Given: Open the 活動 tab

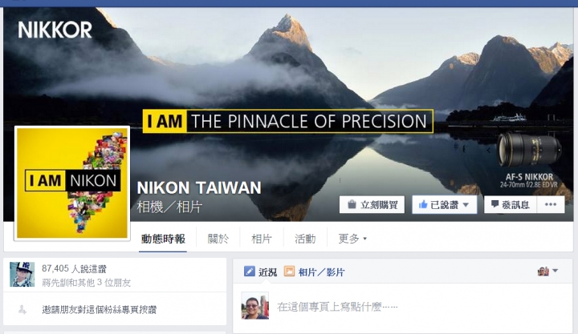Looking at the screenshot, I should (305, 239).
